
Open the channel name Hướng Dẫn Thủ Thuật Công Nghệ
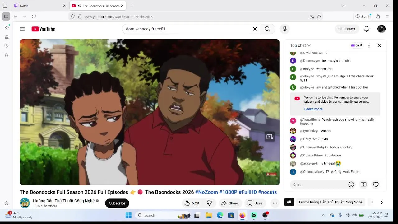tap(64, 201)
